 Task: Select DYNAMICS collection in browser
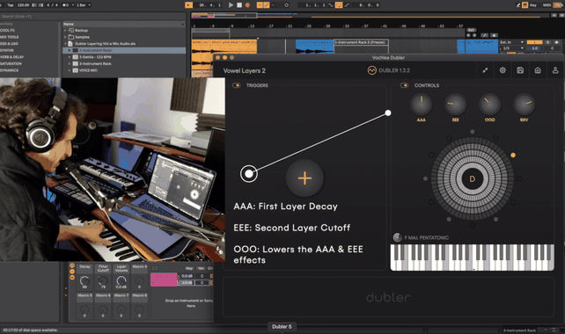(x=10, y=70)
